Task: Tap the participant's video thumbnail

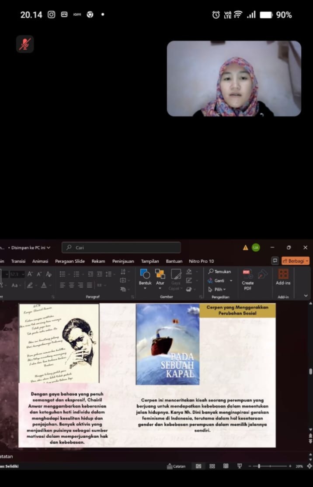Action: pyautogui.click(x=234, y=79)
